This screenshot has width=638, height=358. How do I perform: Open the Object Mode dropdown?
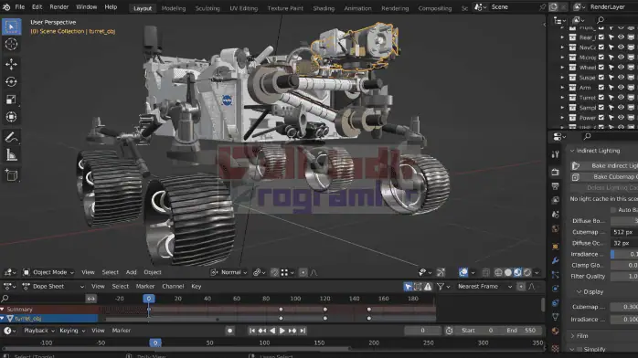(48, 272)
